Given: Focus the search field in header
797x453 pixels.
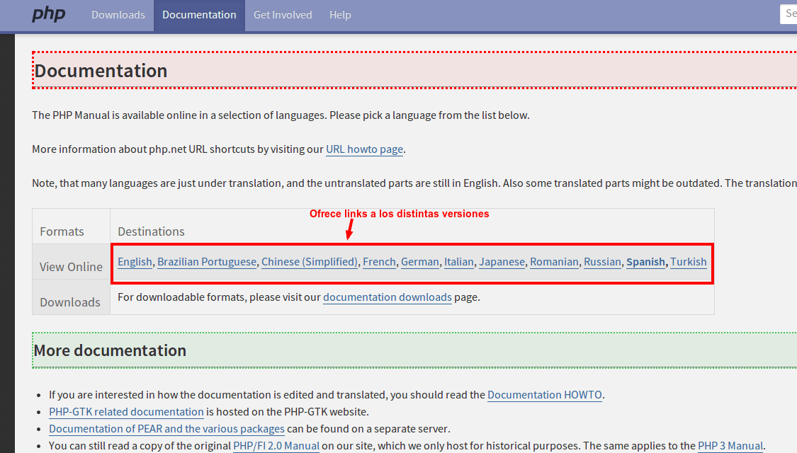Looking at the screenshot, I should coord(788,13).
